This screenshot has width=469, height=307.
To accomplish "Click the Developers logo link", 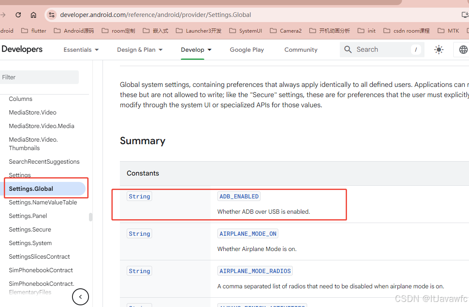I will (x=22, y=49).
